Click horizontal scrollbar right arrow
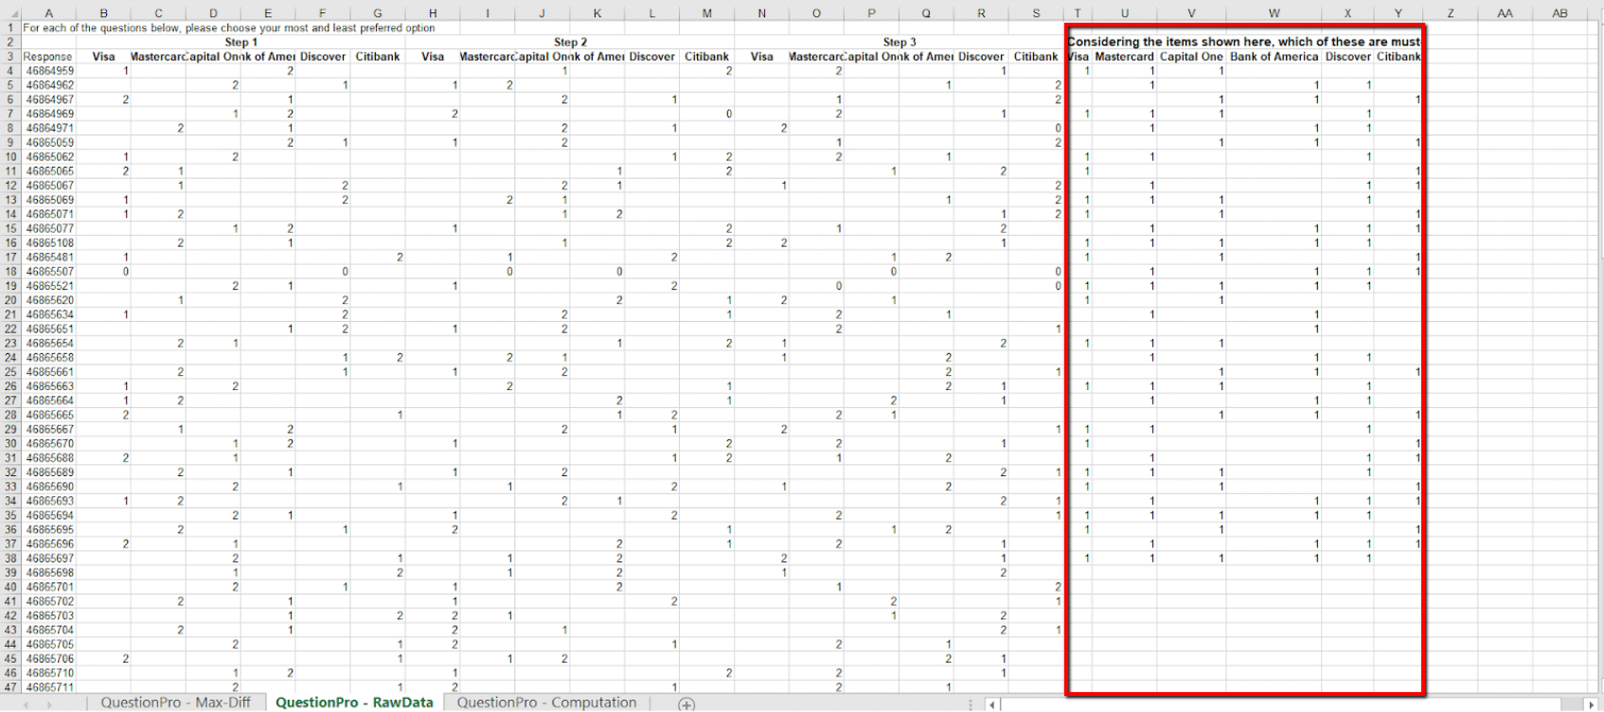Viewport: 1604px width, 712px height. tap(1594, 703)
